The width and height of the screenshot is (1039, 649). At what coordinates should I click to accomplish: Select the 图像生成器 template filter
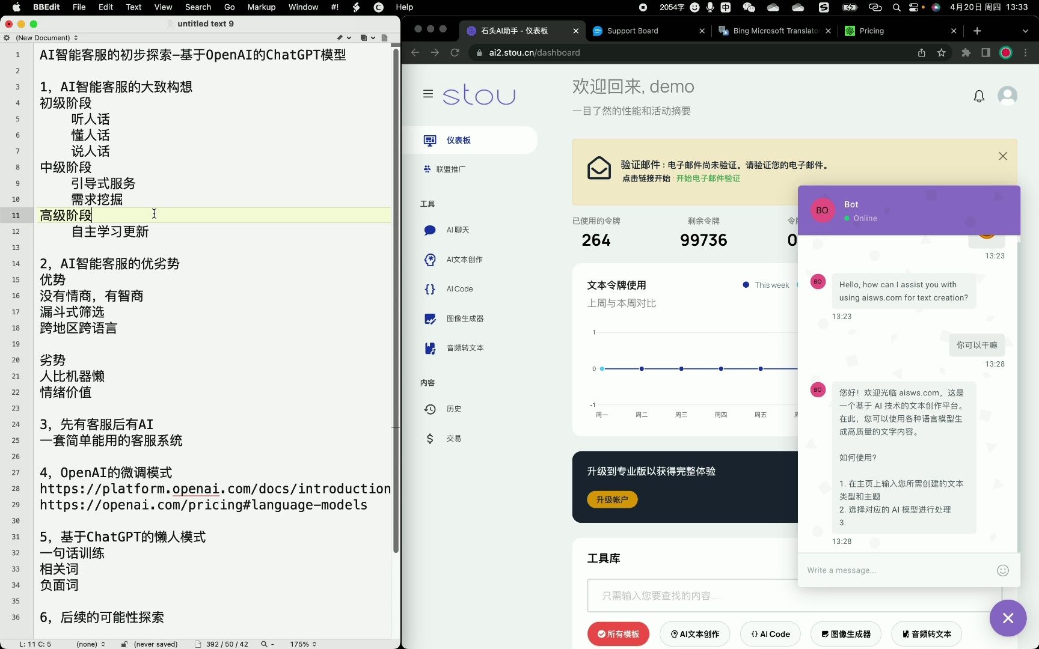point(846,634)
